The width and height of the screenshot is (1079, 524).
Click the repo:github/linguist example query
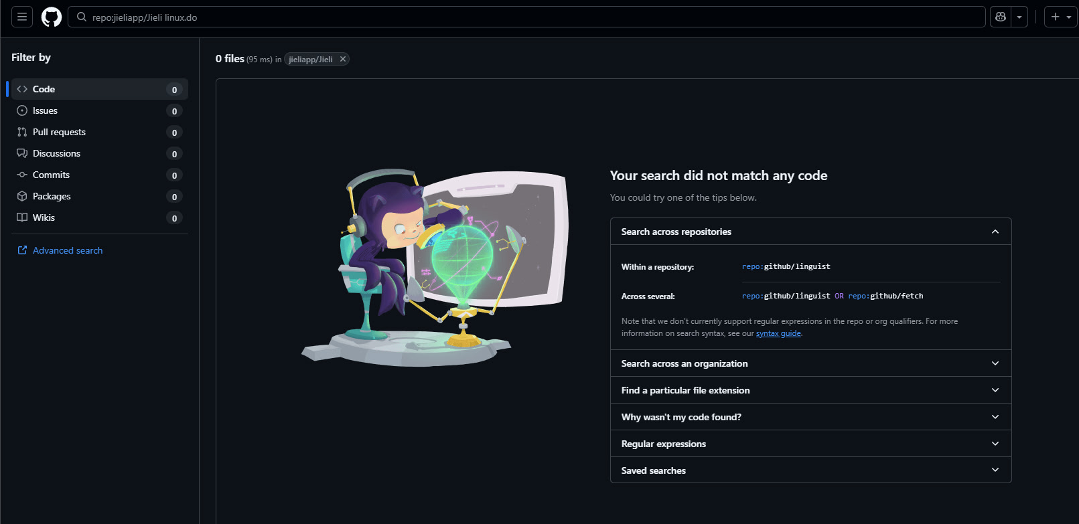coord(786,266)
